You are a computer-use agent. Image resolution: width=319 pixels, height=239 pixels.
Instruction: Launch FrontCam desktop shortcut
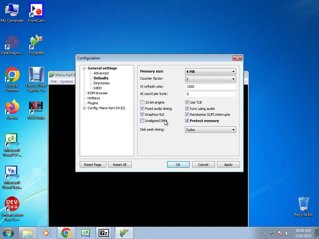click(x=36, y=12)
